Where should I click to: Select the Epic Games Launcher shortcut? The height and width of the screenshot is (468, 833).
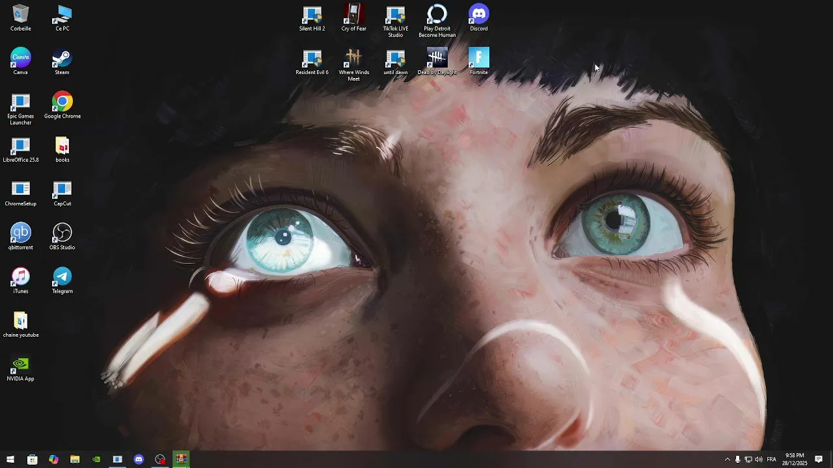[x=20, y=109]
